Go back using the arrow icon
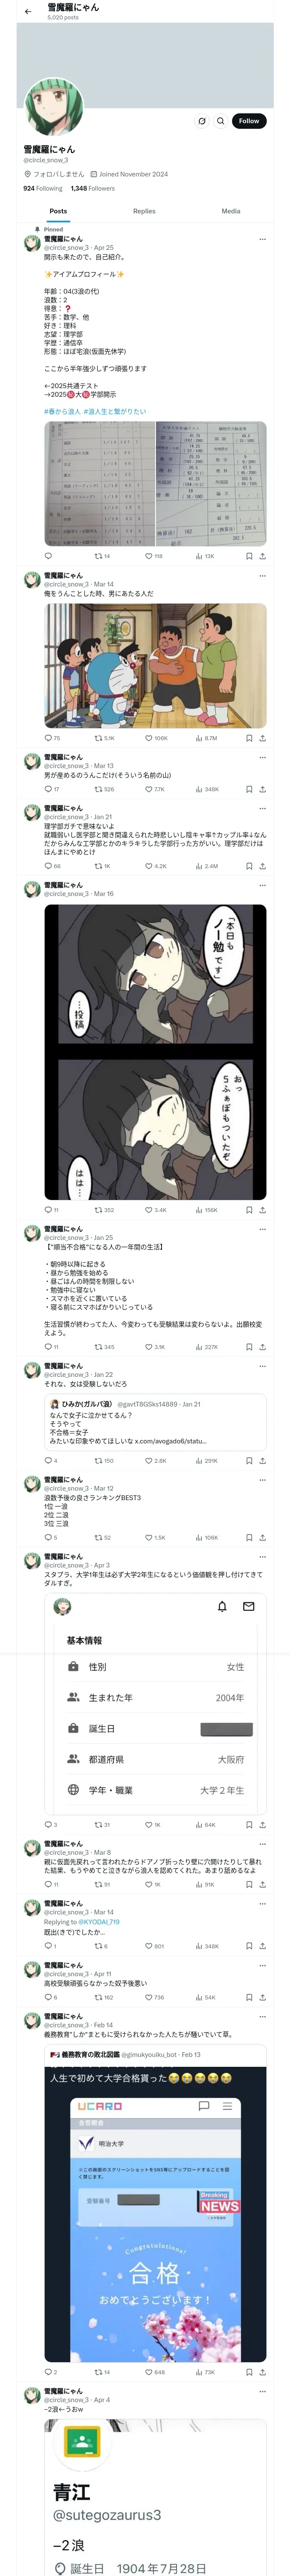 click(x=28, y=12)
